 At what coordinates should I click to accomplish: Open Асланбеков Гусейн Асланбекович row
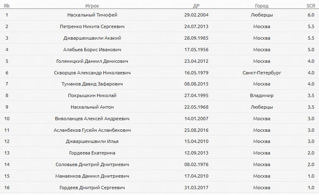point(159,130)
